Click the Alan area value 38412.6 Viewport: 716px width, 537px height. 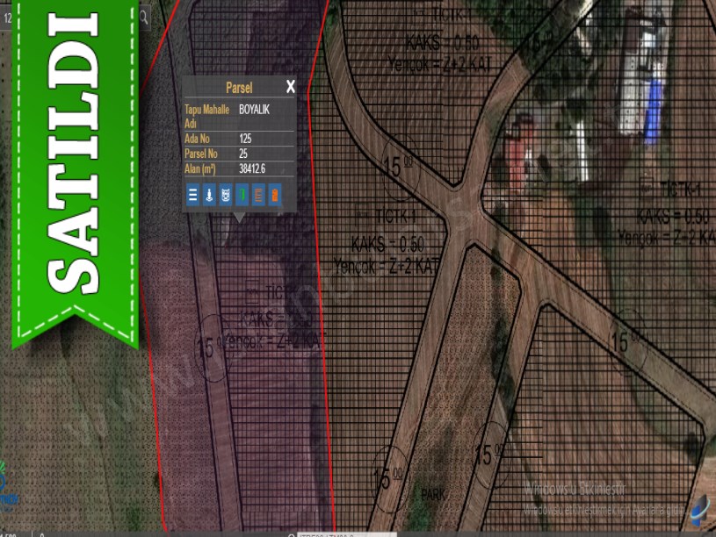[x=252, y=168]
